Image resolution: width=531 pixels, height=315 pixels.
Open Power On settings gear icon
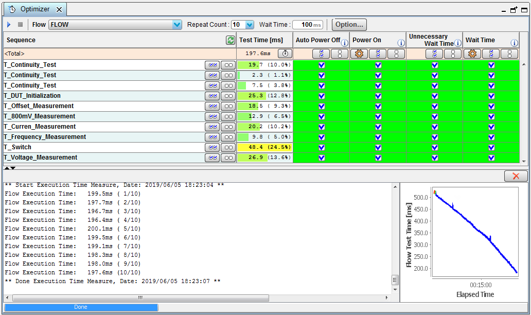coord(359,54)
